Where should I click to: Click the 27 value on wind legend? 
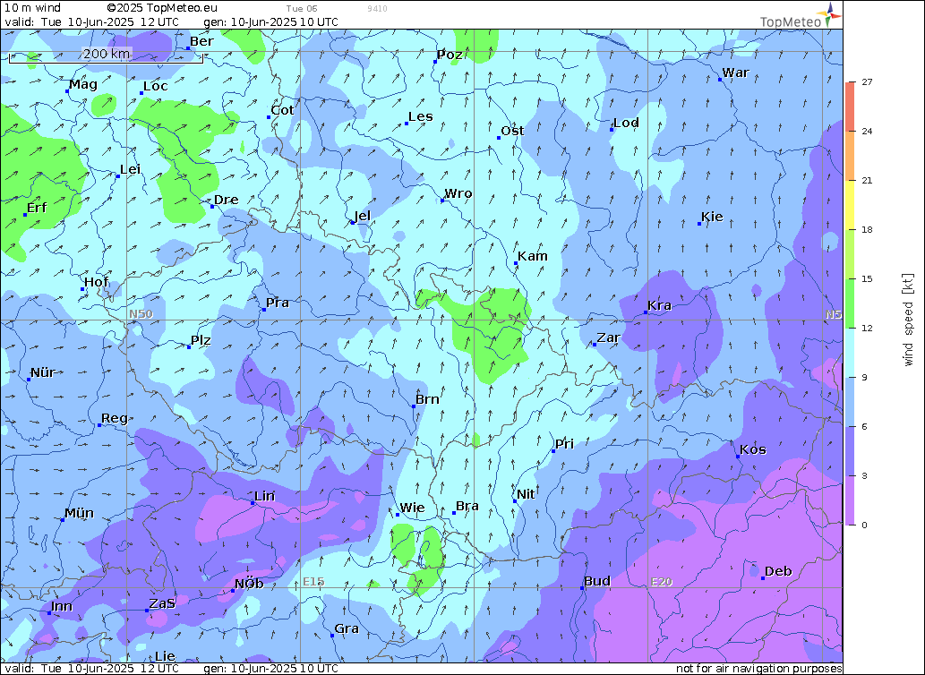coord(867,82)
